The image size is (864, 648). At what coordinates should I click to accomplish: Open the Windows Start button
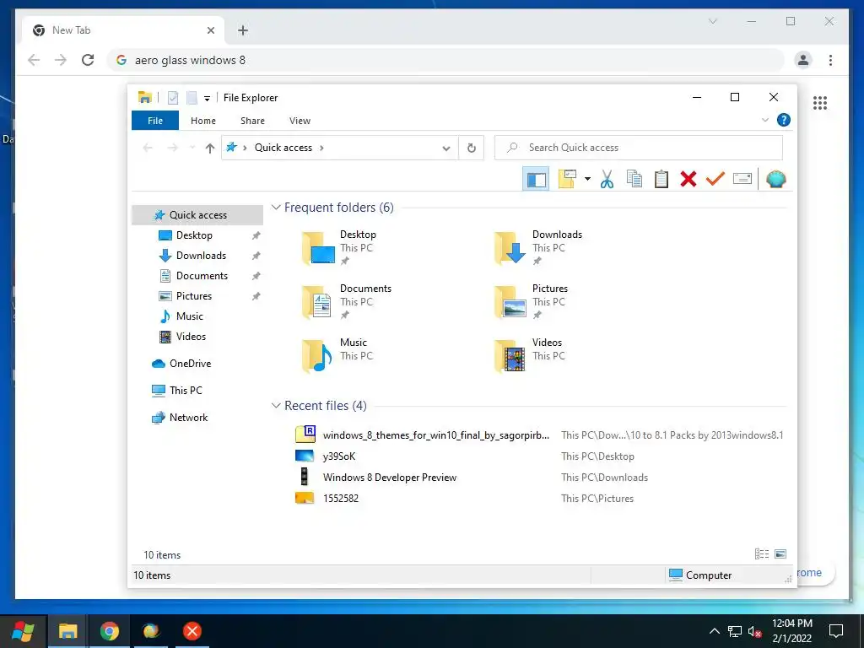point(23,631)
